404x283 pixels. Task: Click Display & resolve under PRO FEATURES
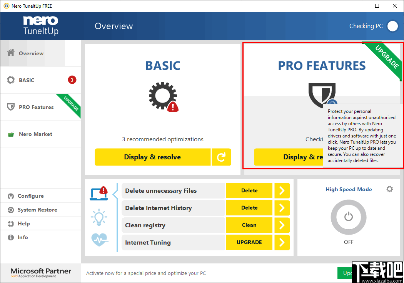pos(289,157)
